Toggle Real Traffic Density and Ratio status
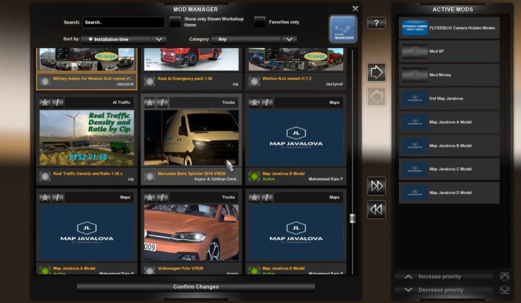 (x=45, y=176)
